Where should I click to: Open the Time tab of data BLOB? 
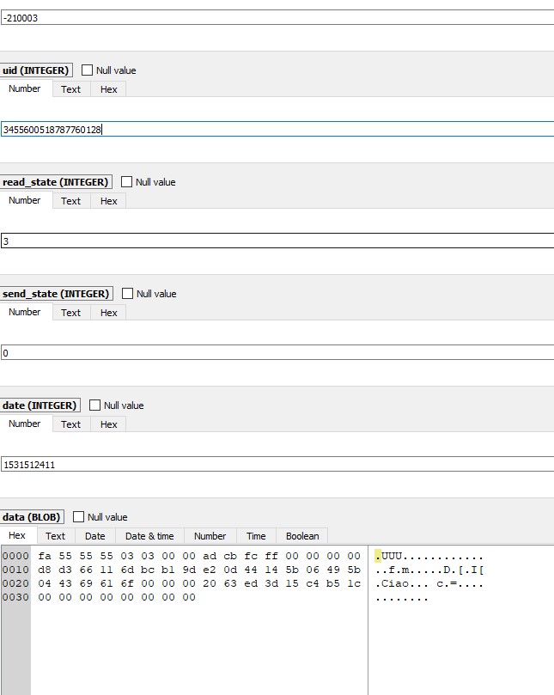(x=256, y=536)
